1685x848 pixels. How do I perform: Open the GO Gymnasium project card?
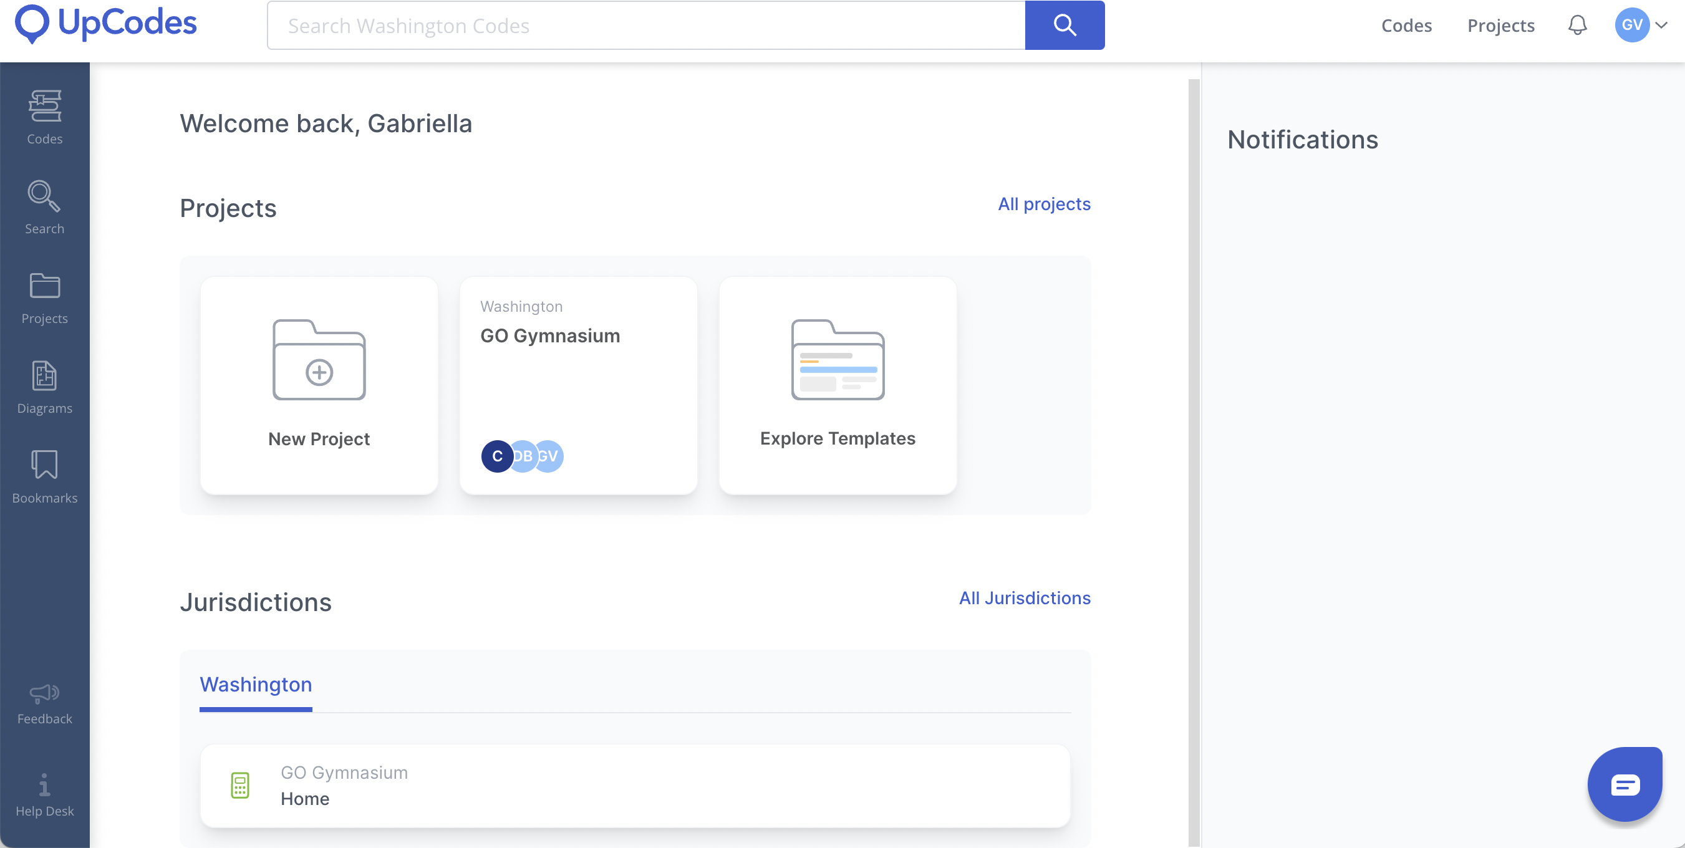click(x=578, y=385)
